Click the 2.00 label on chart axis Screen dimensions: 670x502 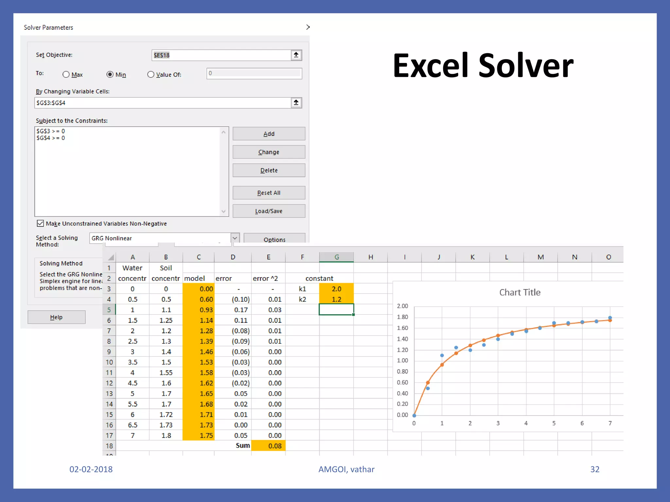pos(402,306)
